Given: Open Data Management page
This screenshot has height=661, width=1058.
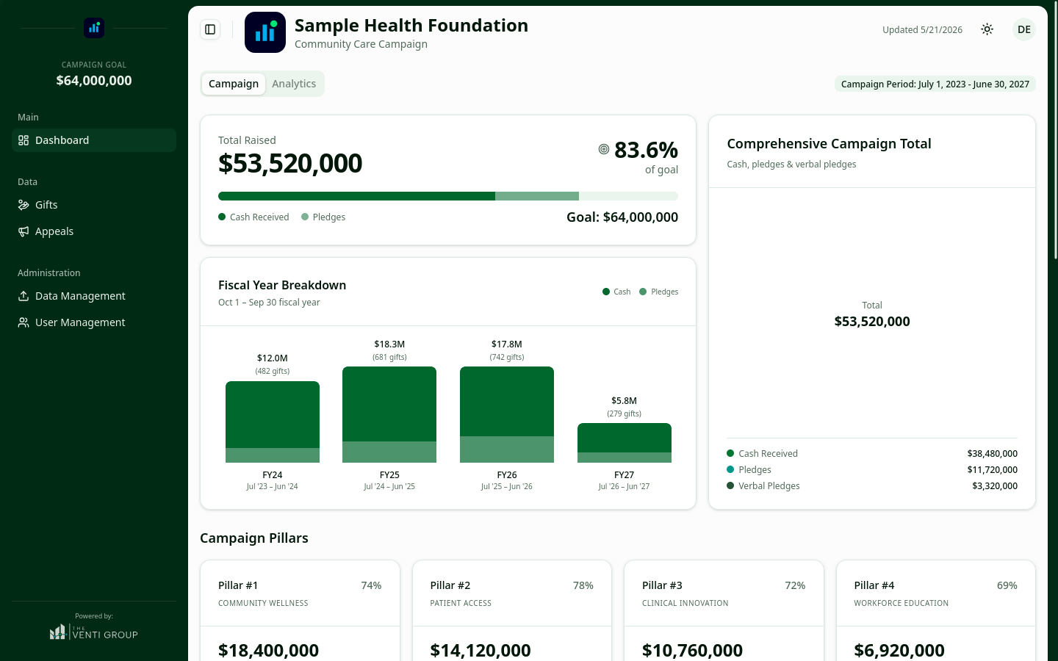Looking at the screenshot, I should 94,296.
